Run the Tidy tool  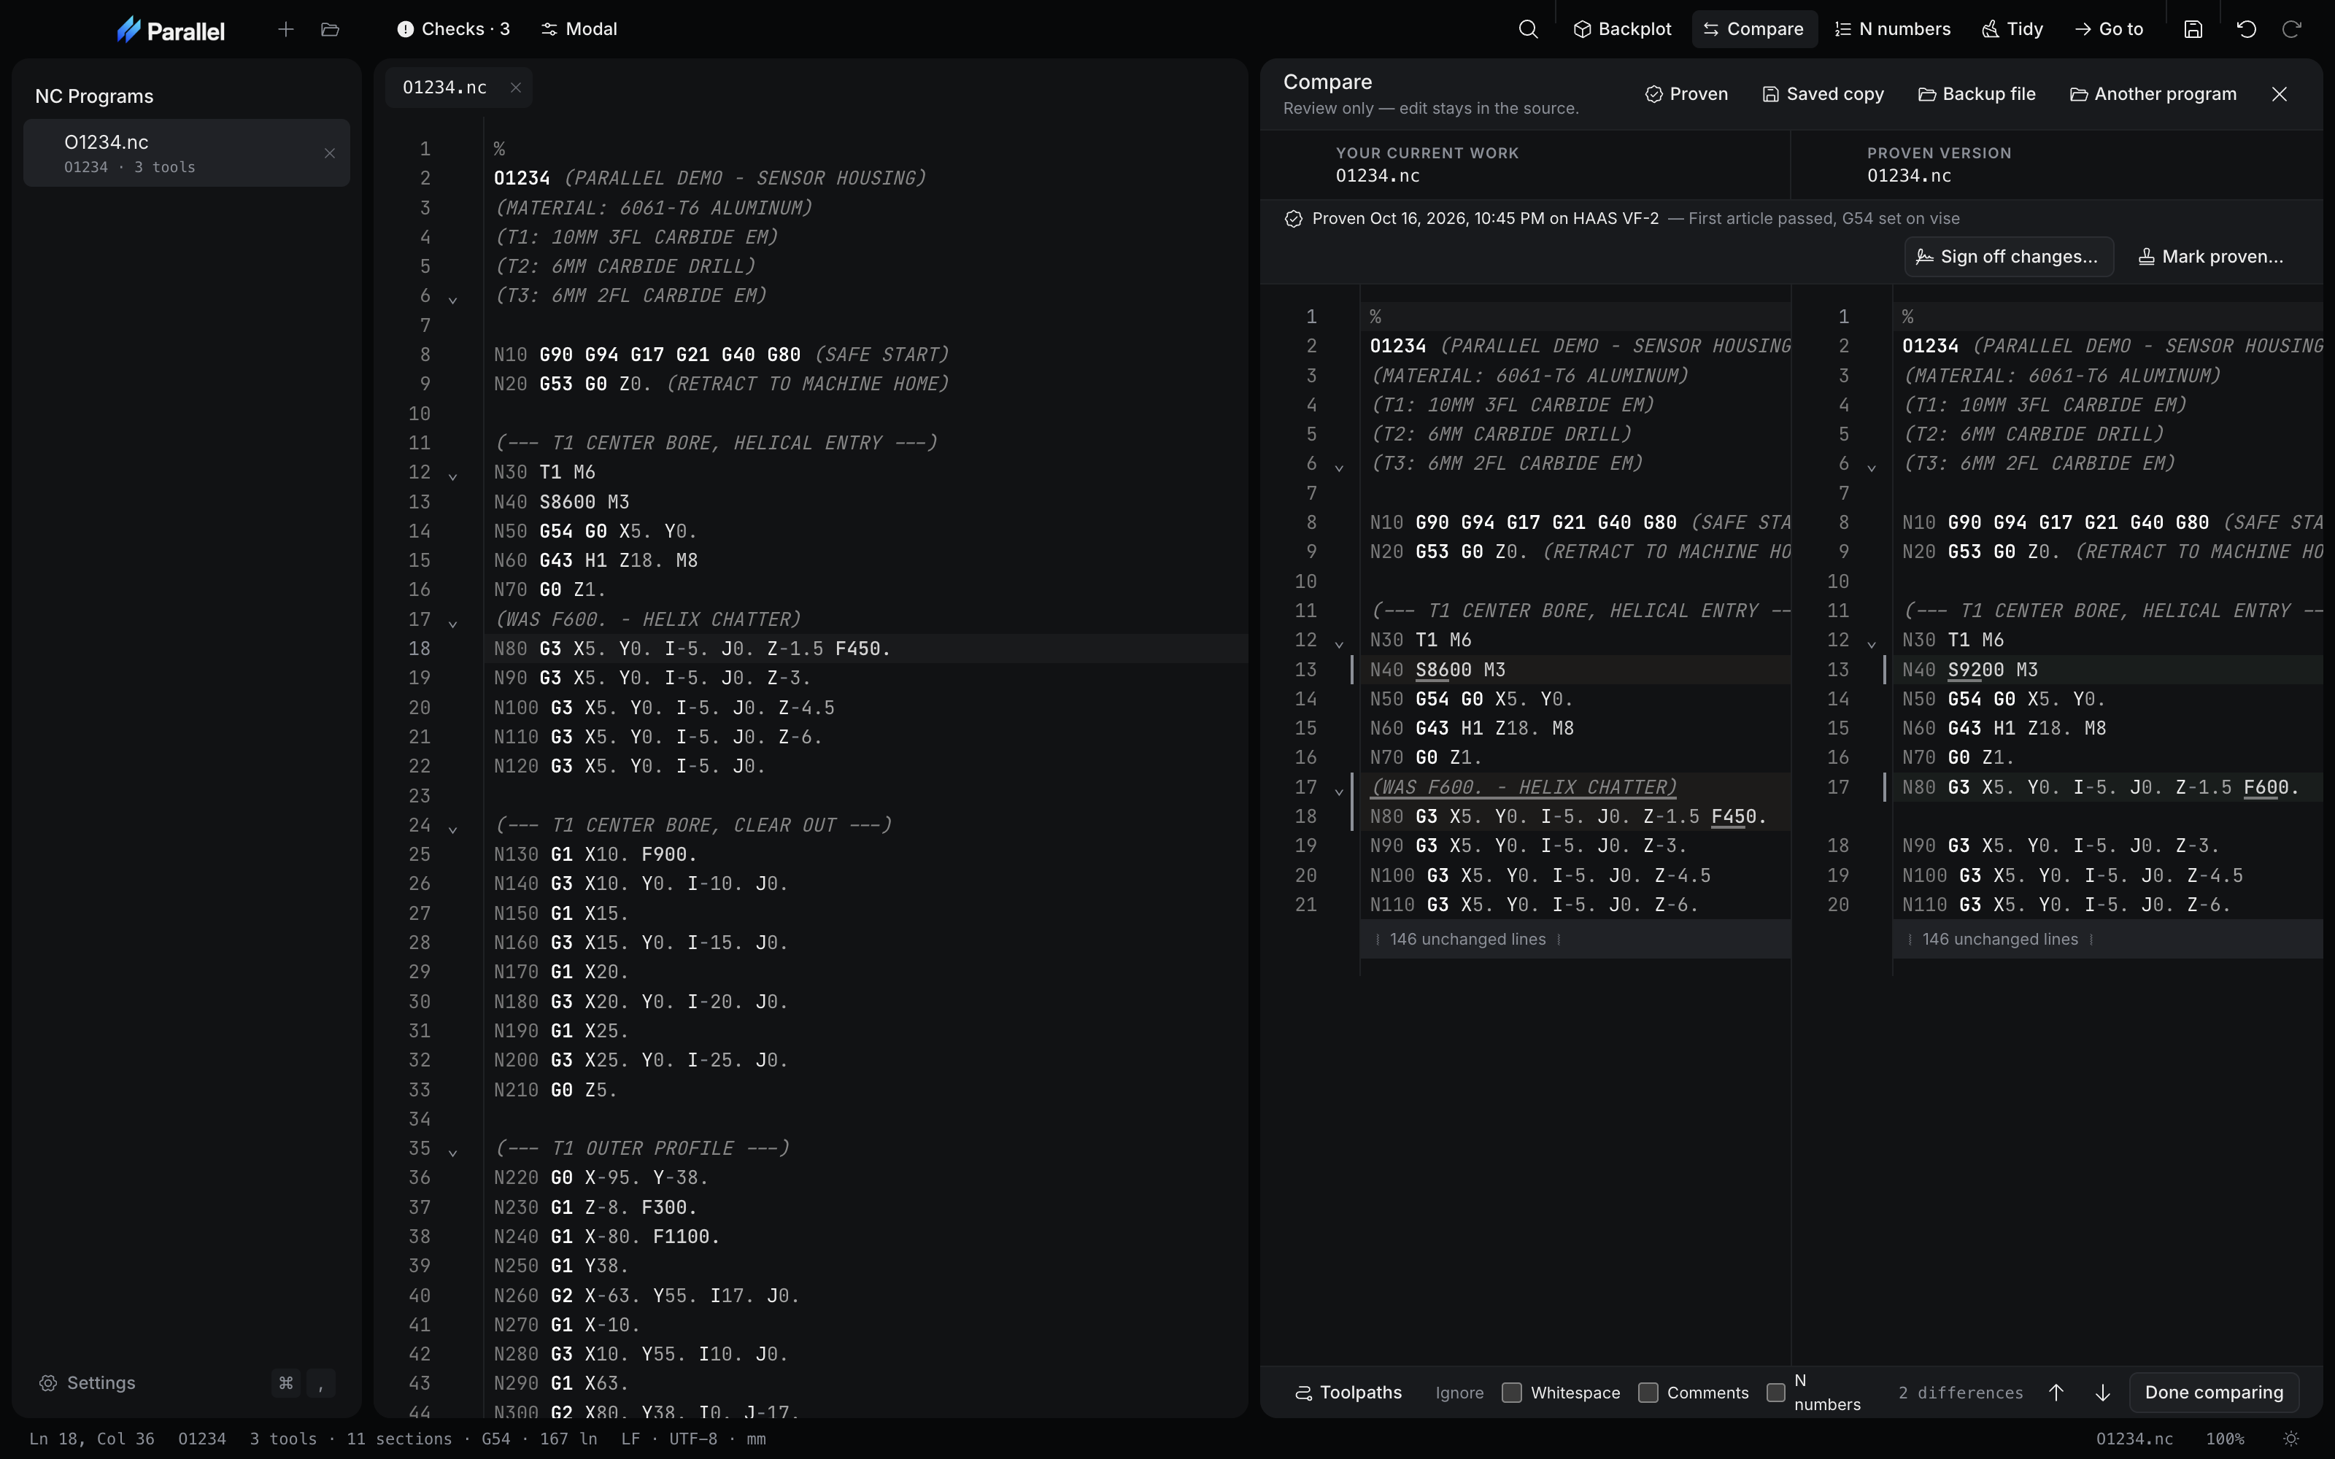click(2012, 29)
